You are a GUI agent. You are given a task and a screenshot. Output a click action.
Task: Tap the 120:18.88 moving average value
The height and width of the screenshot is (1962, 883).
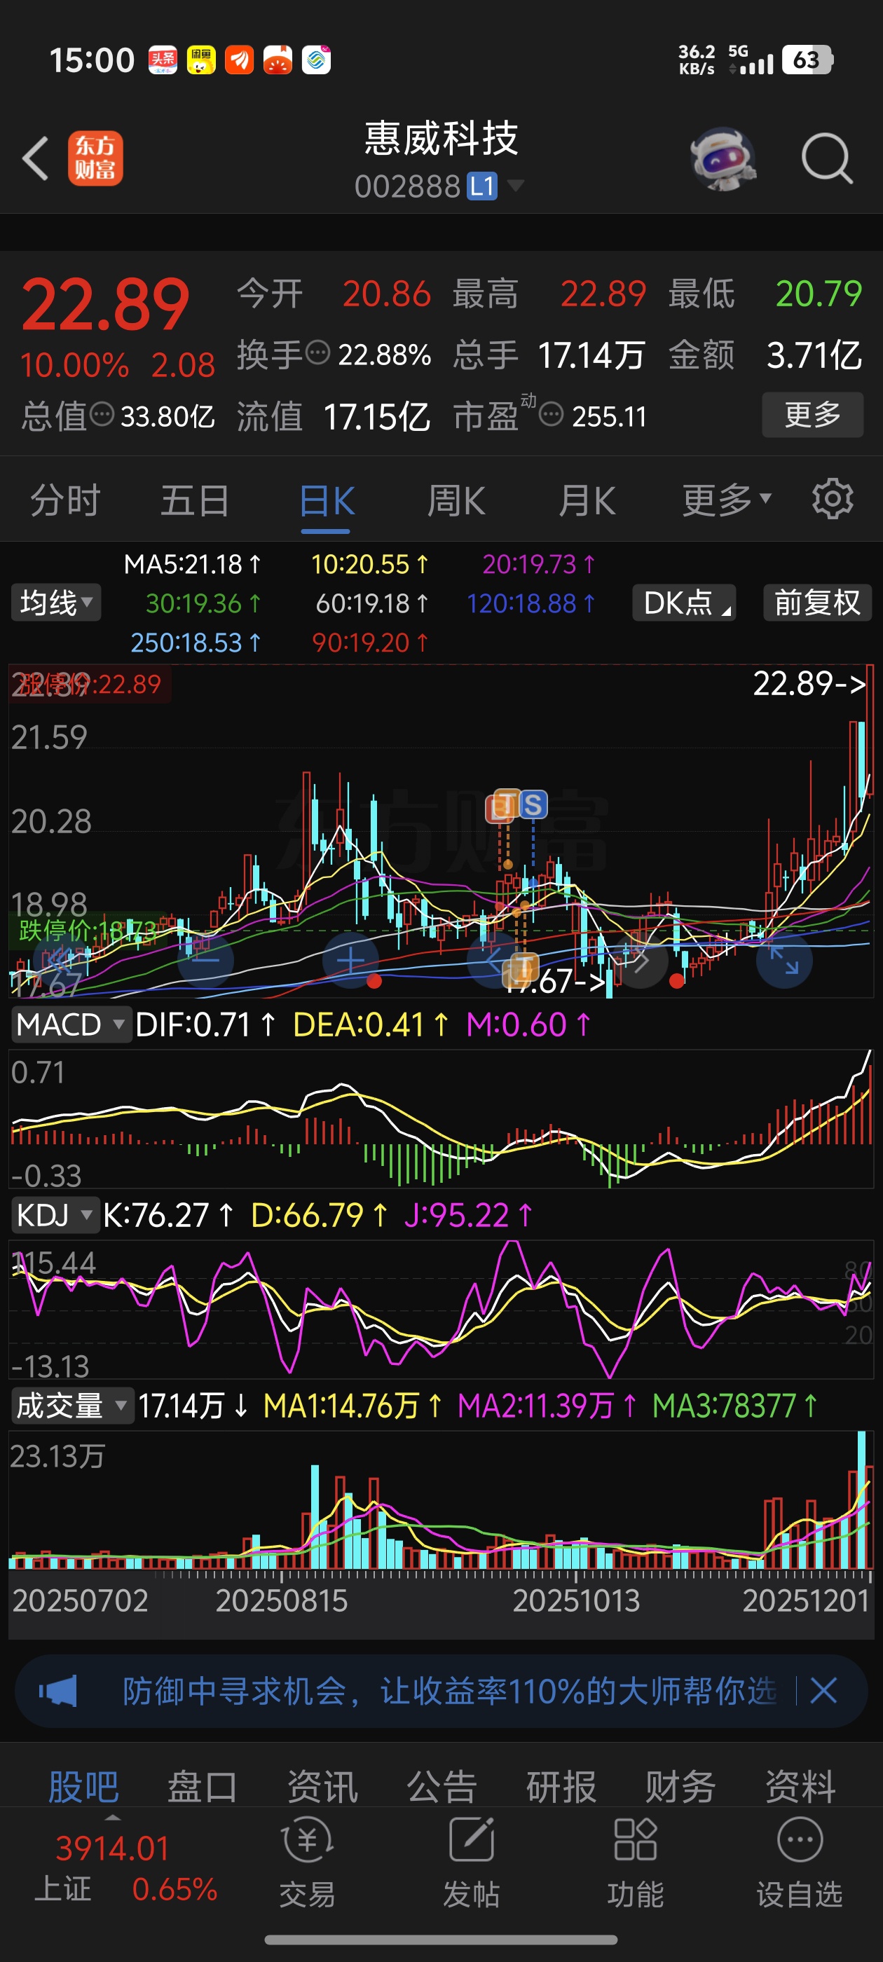531,603
